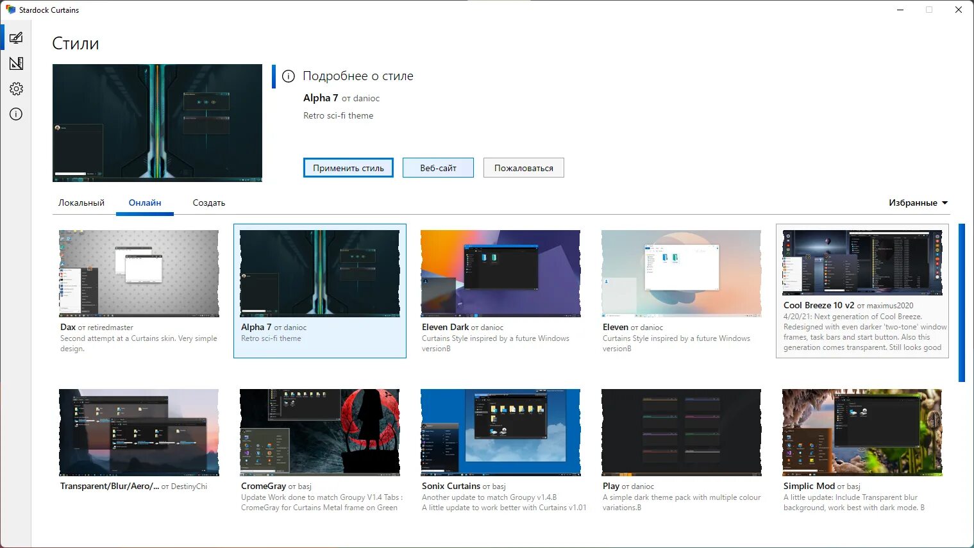974x548 pixels.
Task: Click 'от DestinyChi' author text
Action: 184,486
